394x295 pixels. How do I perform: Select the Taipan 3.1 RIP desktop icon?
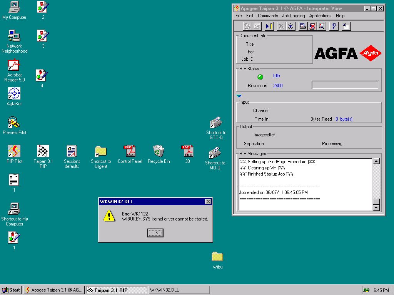[x=43, y=157]
